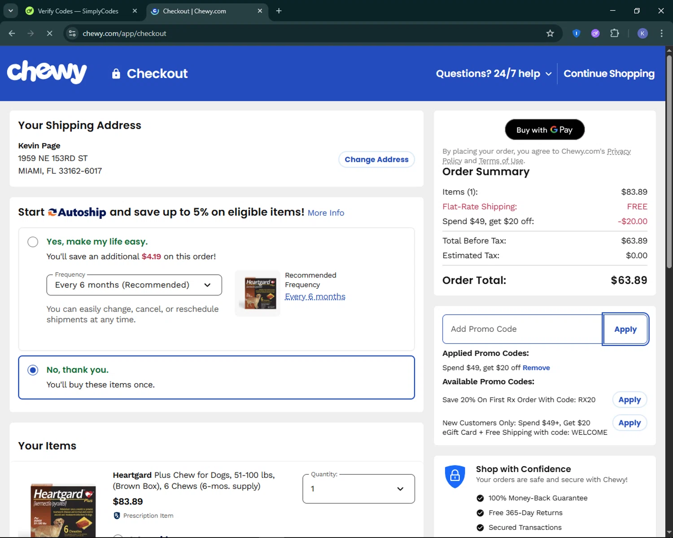673x538 pixels.
Task: Stop loading the page
Action: point(49,34)
